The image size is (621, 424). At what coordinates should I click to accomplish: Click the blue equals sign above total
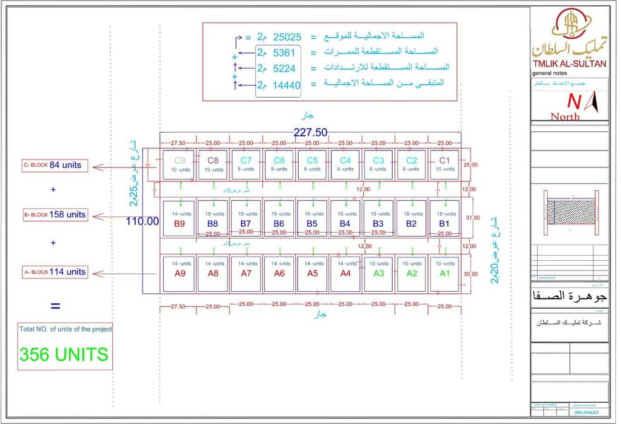(55, 306)
